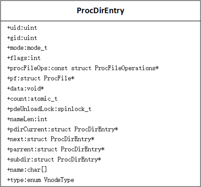201x187 pixels.
Task: Click the parrent:struct ProcDirEntry* attribute
Action: [56, 150]
